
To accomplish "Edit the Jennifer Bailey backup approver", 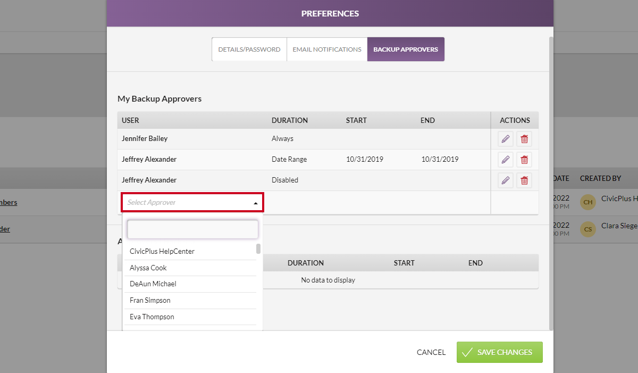I will pos(506,139).
